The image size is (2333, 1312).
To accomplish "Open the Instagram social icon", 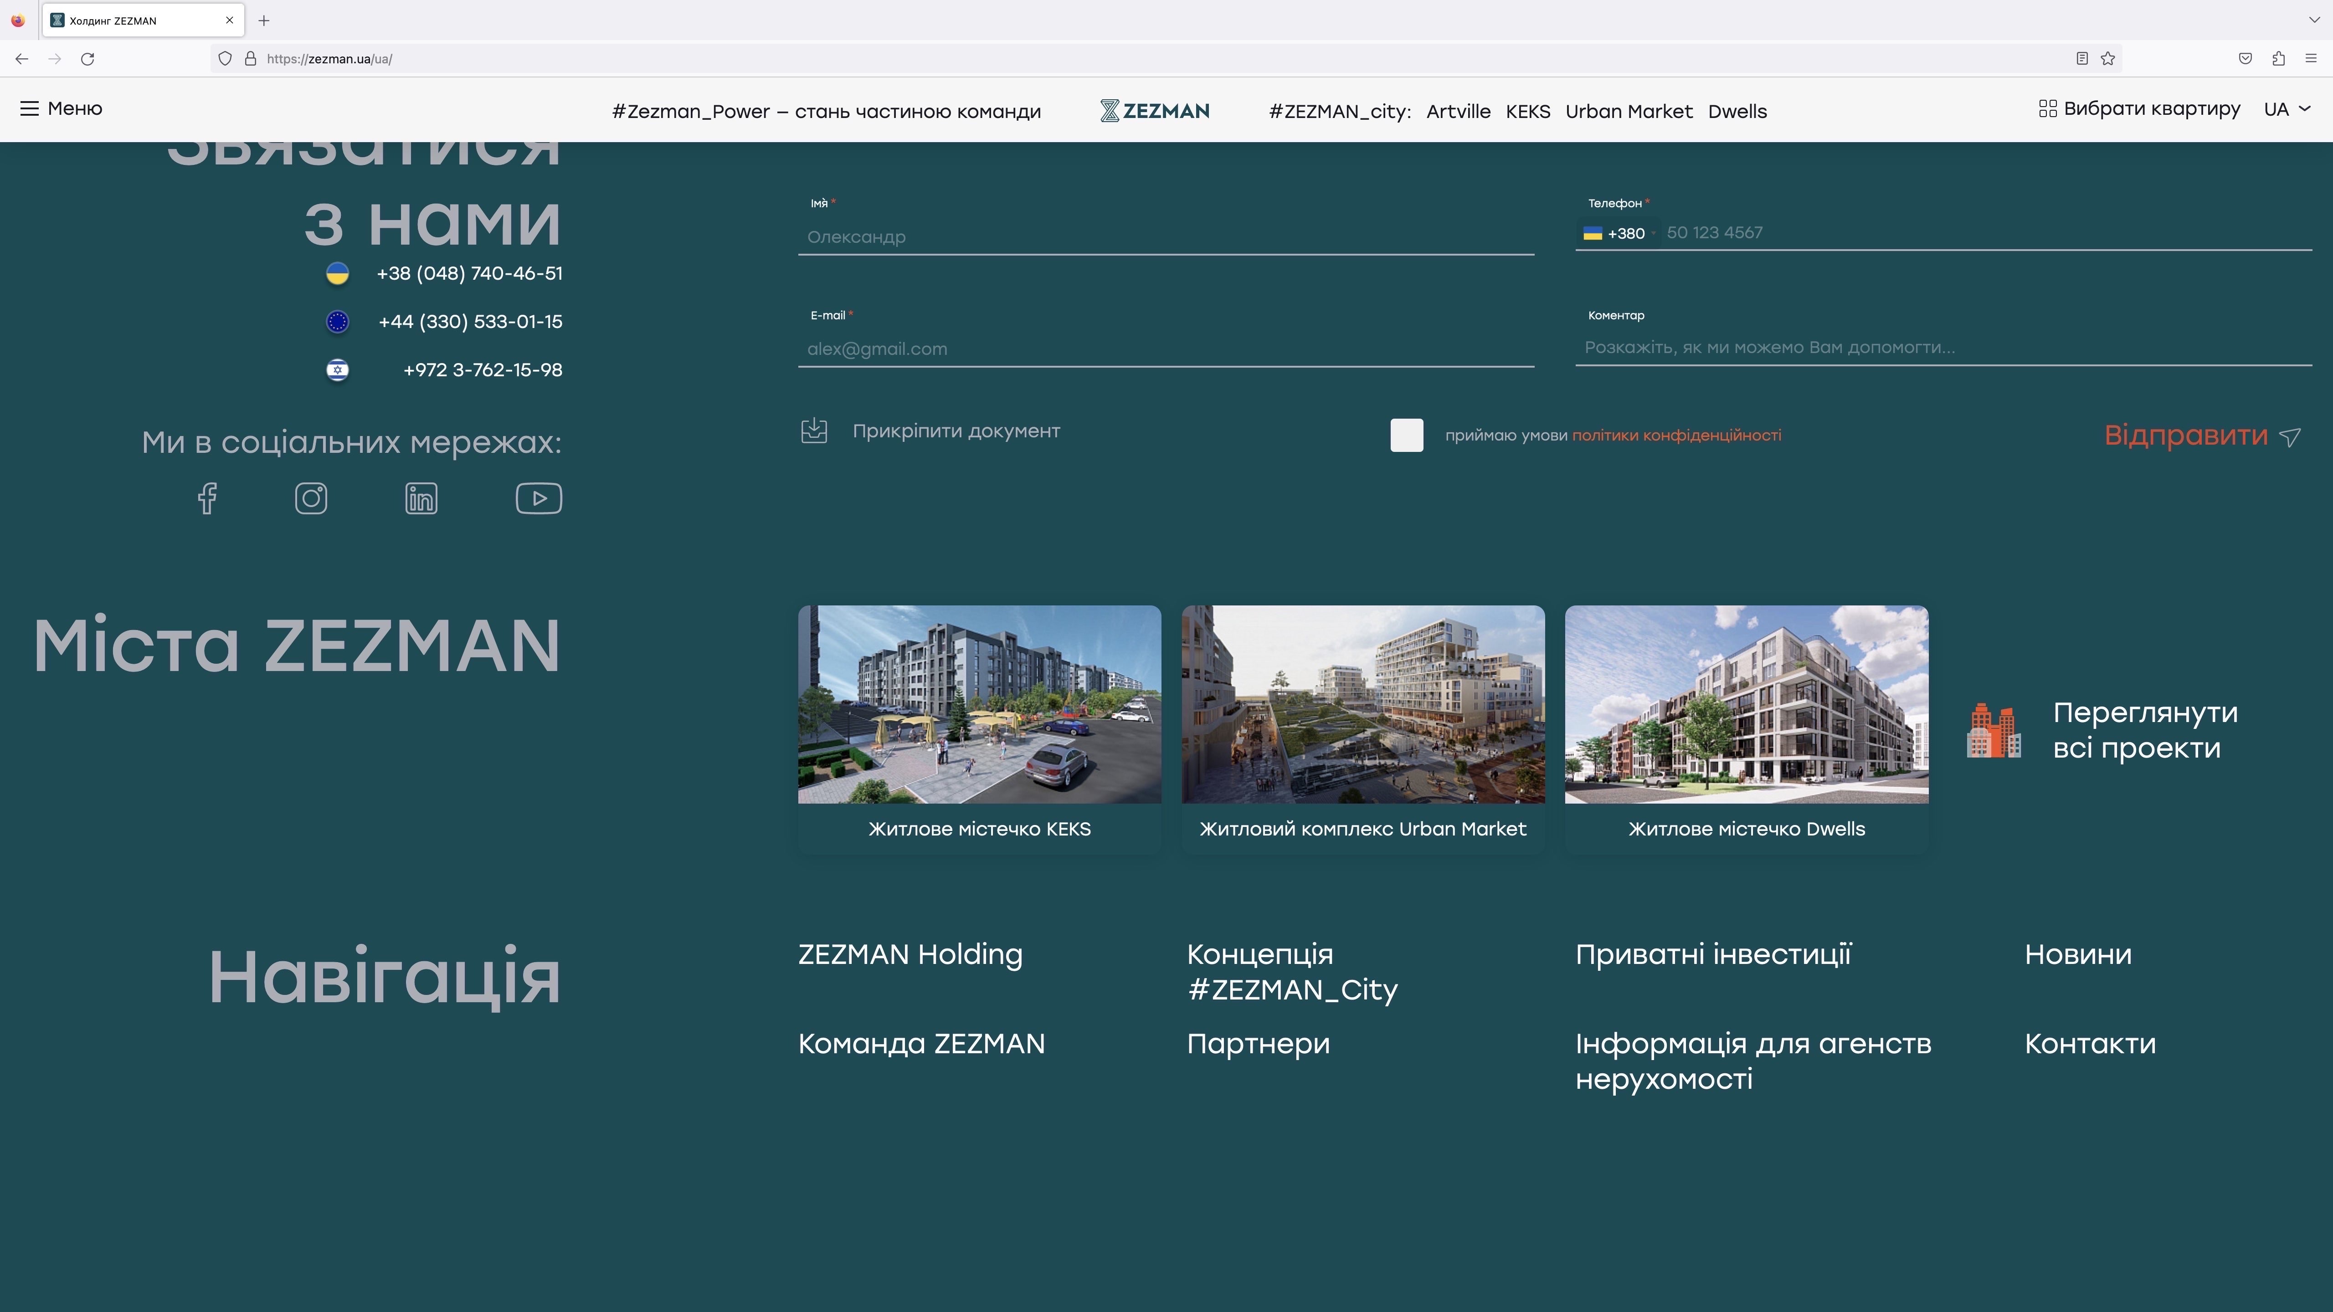I will (x=311, y=498).
